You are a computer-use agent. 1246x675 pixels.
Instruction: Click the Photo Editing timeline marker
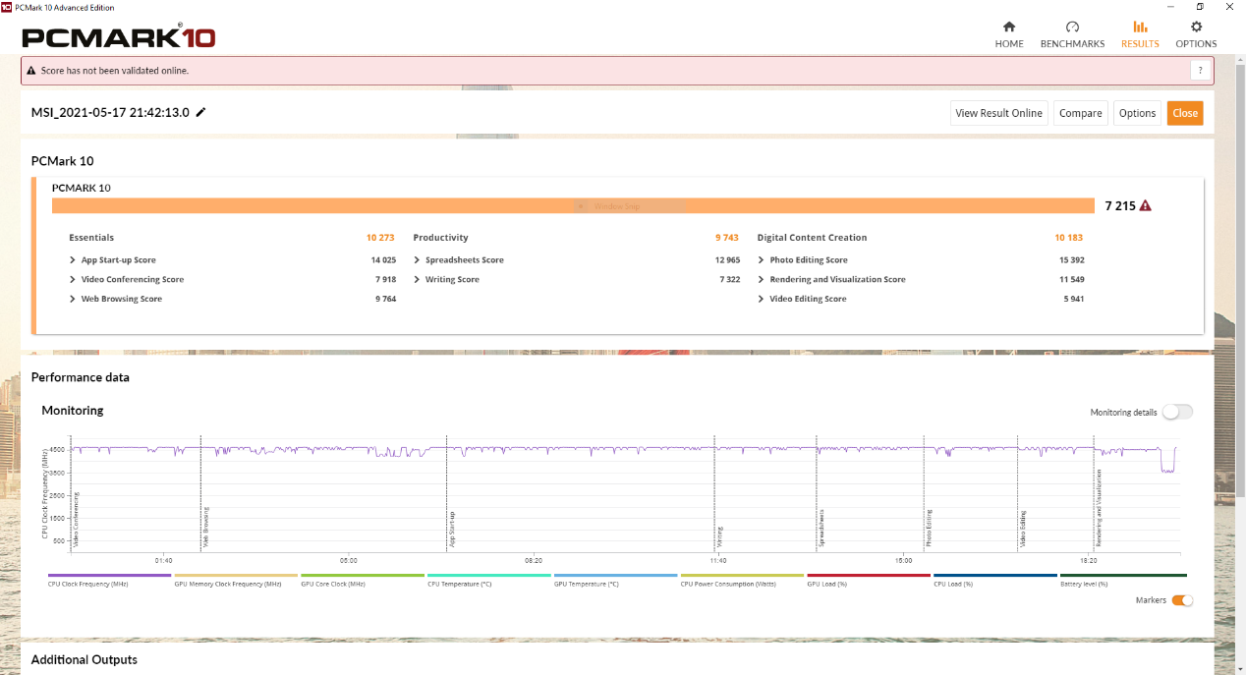point(929,528)
